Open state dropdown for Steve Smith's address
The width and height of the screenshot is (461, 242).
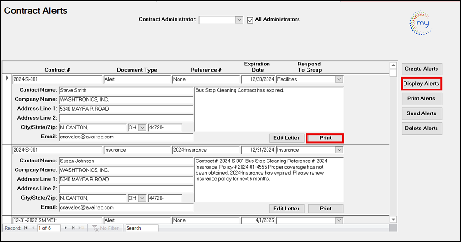click(x=142, y=128)
